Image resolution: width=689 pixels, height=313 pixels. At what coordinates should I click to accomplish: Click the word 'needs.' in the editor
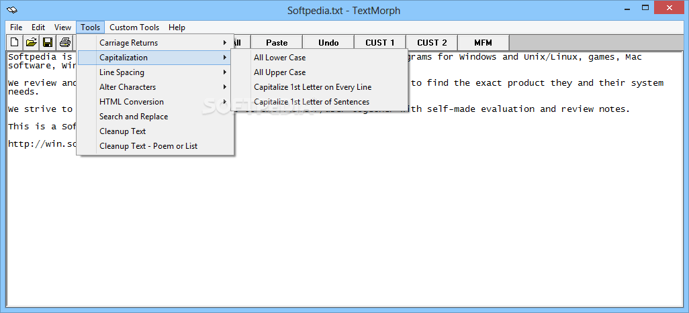coord(24,92)
